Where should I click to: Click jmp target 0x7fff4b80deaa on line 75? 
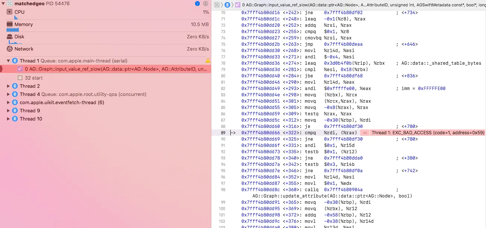point(343,44)
